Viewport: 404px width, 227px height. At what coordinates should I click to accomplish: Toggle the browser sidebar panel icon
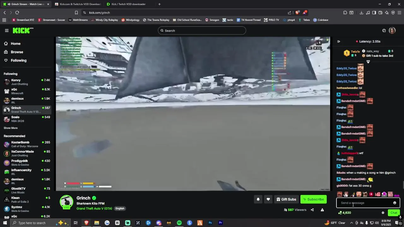click(374, 13)
